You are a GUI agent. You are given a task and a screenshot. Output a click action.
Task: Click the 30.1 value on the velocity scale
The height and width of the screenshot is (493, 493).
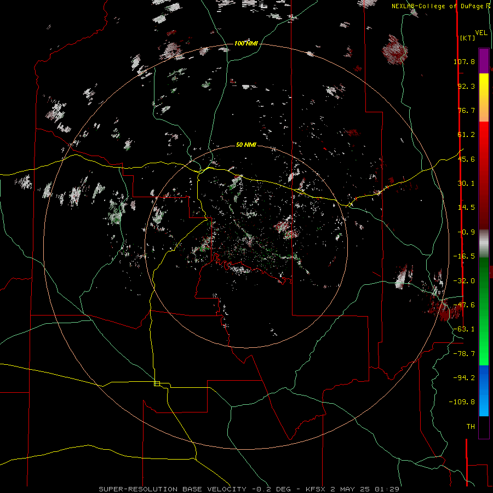point(466,184)
